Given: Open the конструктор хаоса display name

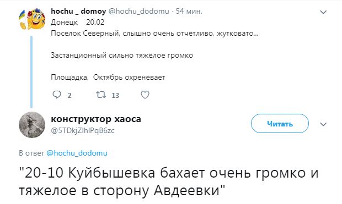Looking at the screenshot, I should [x=96, y=119].
